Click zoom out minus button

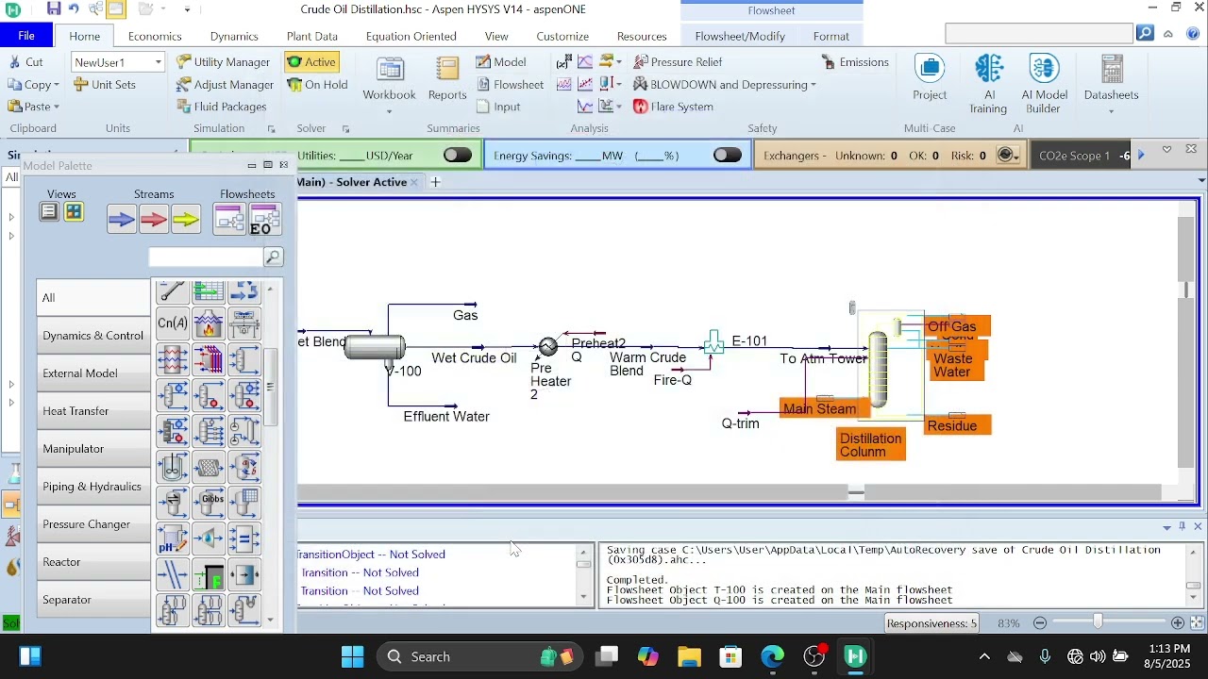click(1040, 623)
